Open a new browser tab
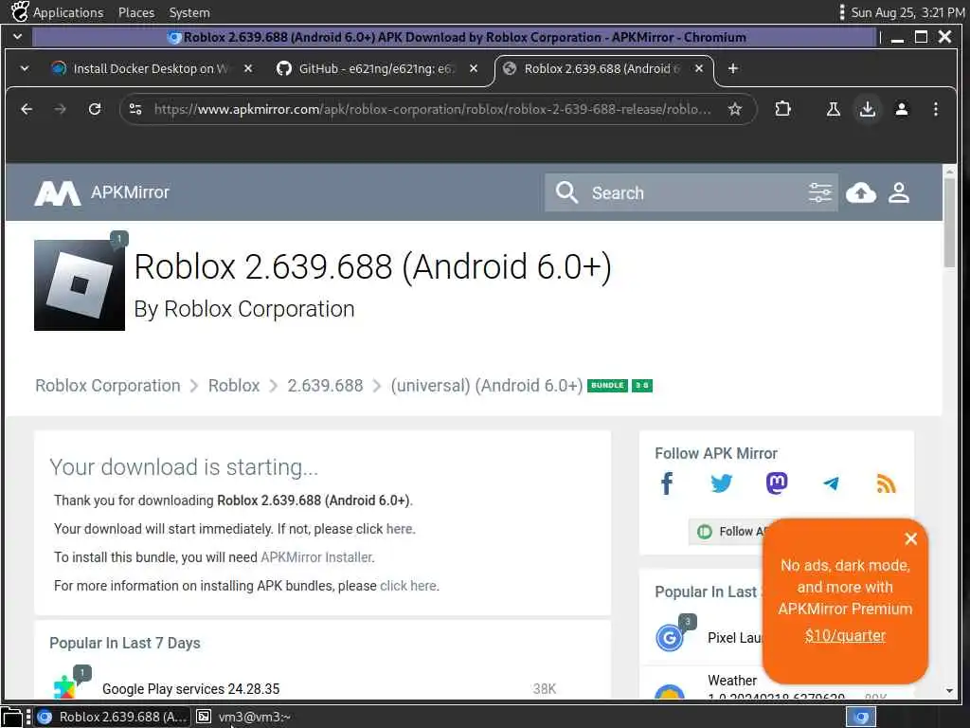This screenshot has height=728, width=970. click(732, 68)
